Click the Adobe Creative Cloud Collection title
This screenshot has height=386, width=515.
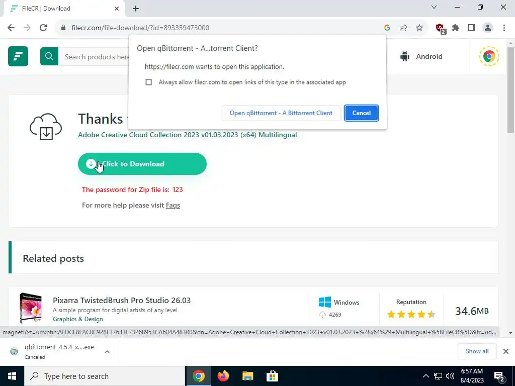coord(188,135)
